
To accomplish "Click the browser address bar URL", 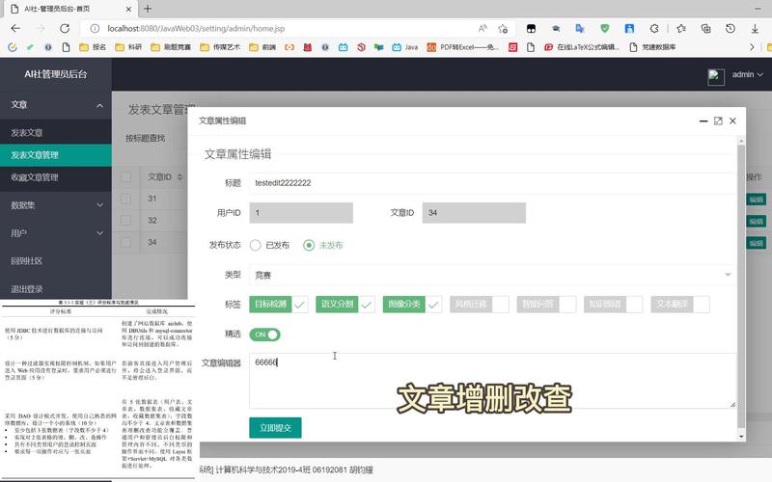I will pos(196,29).
